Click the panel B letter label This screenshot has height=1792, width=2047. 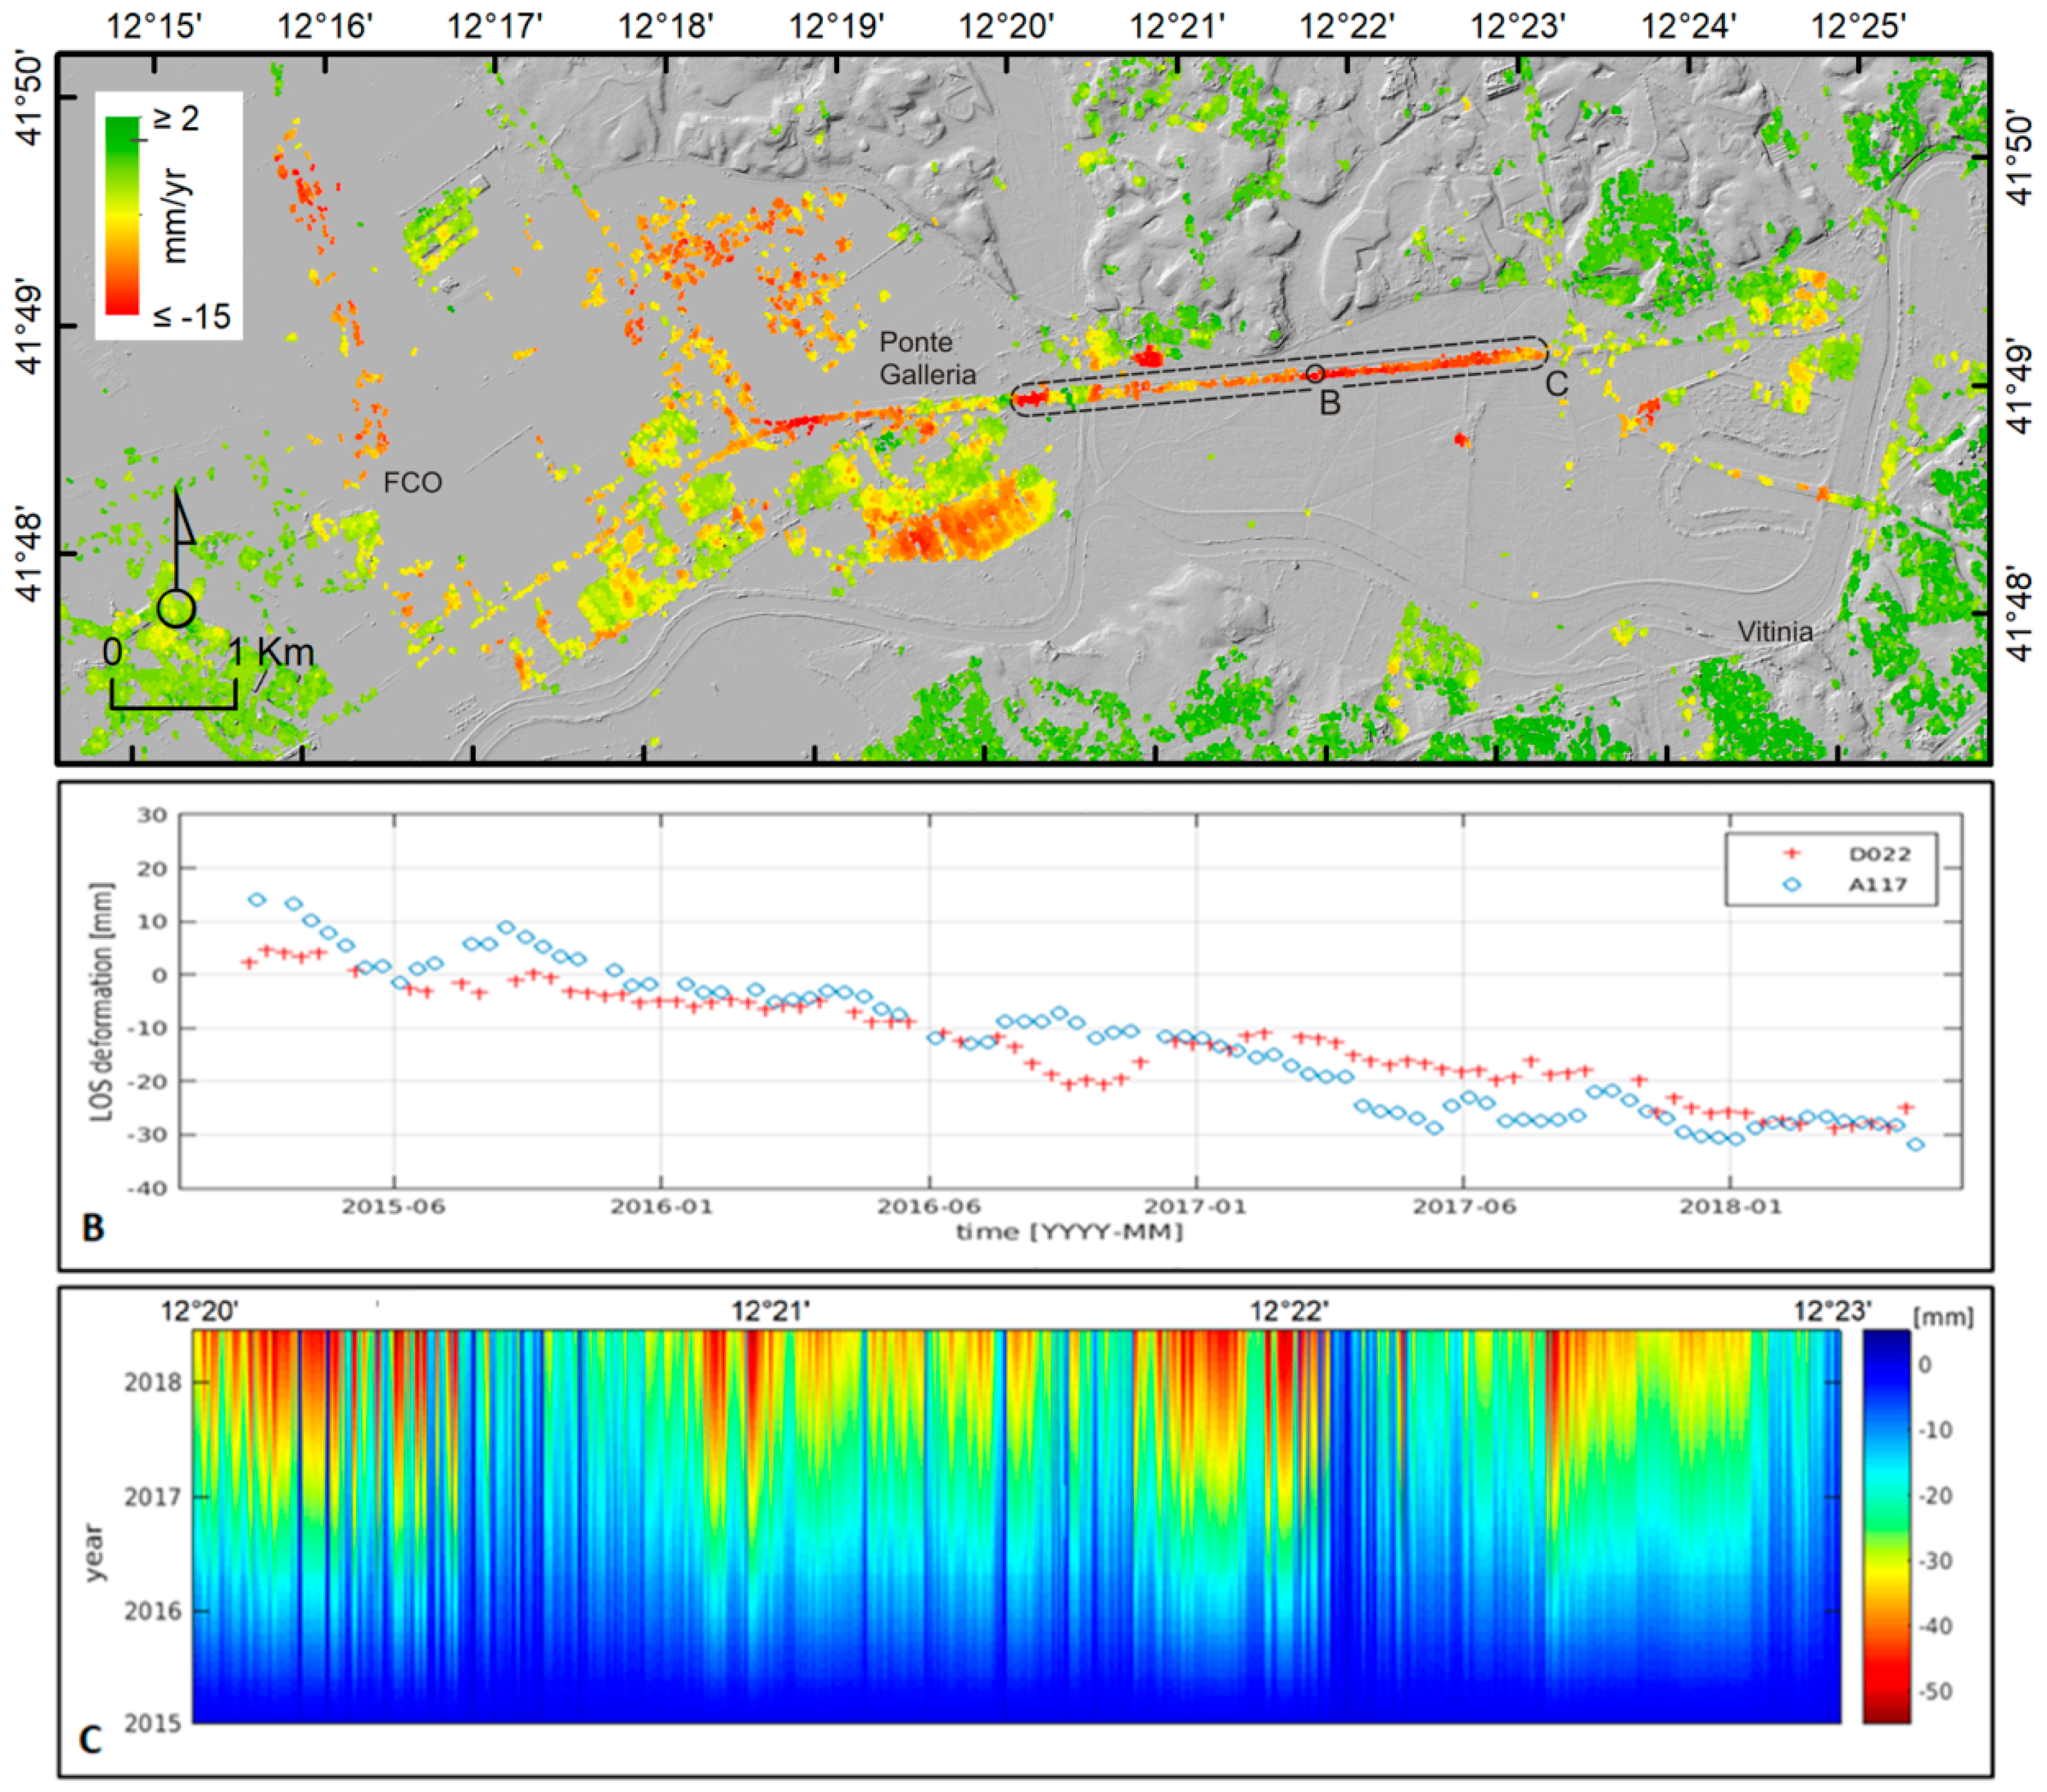coord(93,1227)
